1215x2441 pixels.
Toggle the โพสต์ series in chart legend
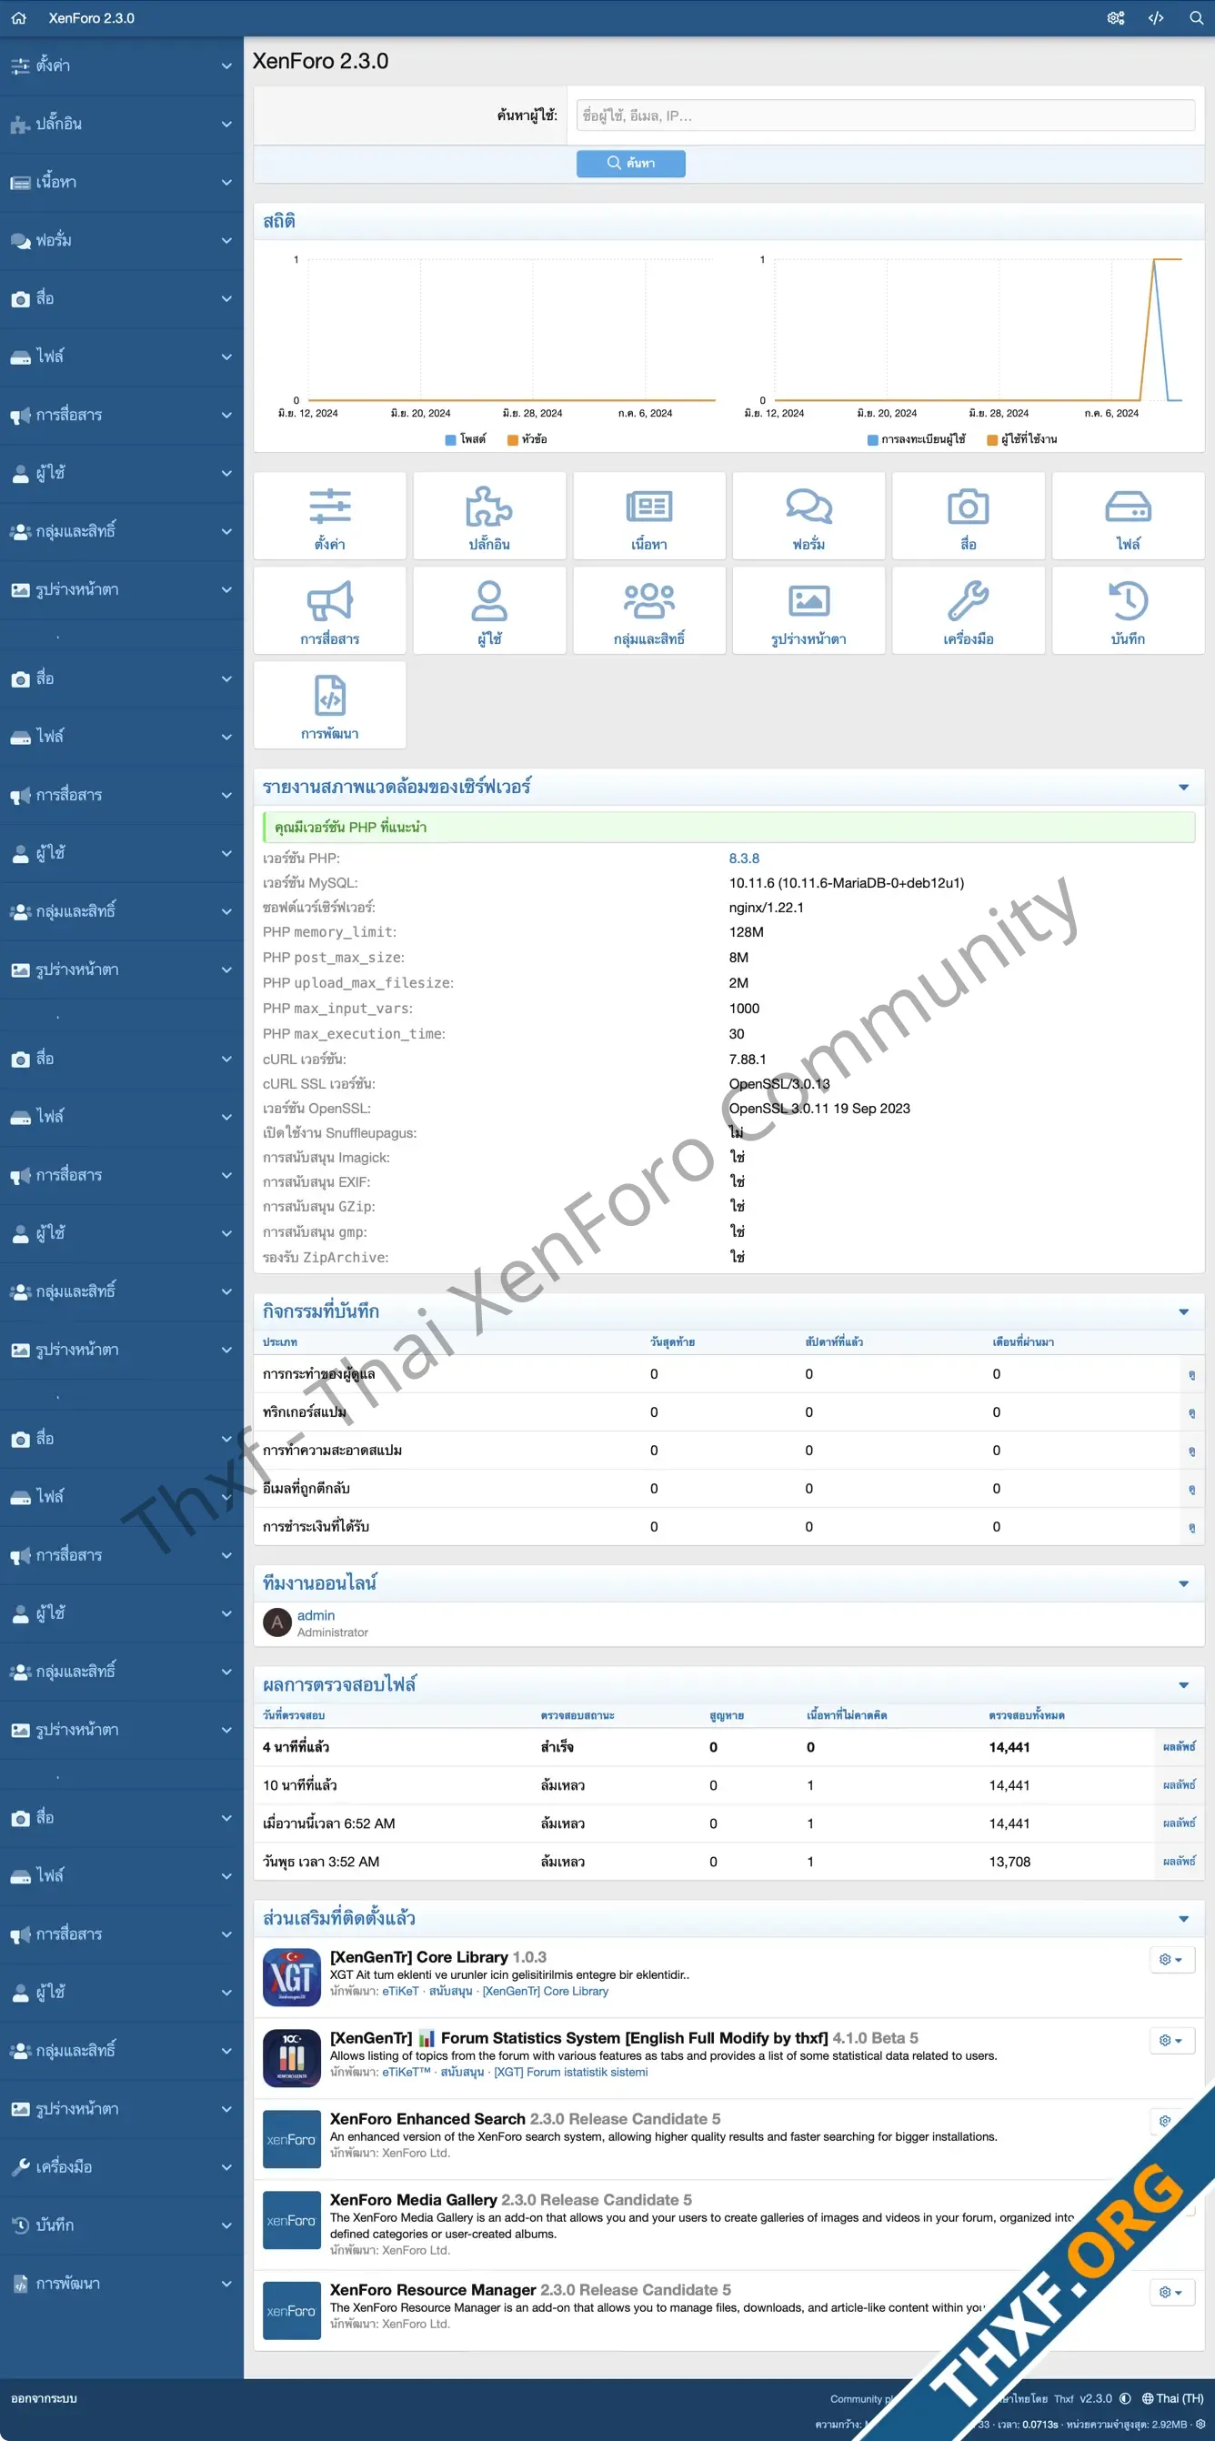466,438
